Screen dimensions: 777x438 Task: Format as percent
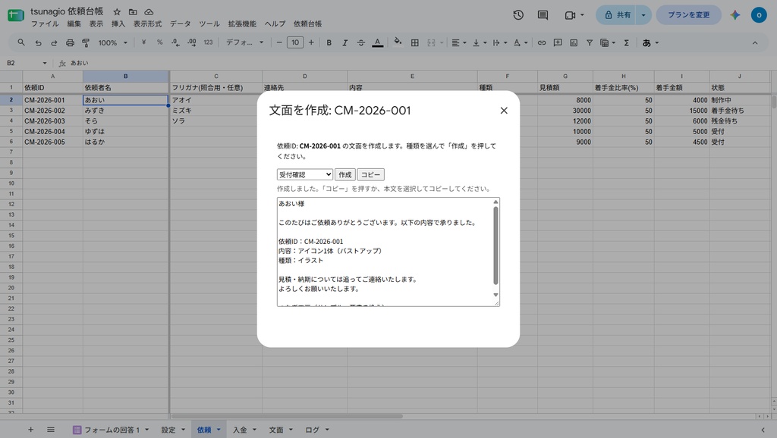pyautogui.click(x=159, y=42)
